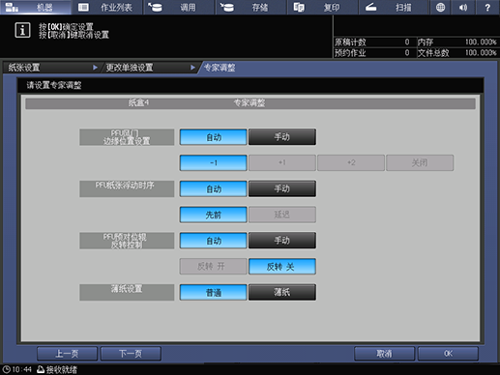500x375 pixels.
Task: Set PFU edge position to 自动
Action: [214, 137]
